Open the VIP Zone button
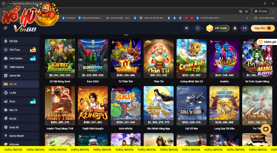The width and height of the screenshot is (277, 153). pyautogui.click(x=218, y=28)
